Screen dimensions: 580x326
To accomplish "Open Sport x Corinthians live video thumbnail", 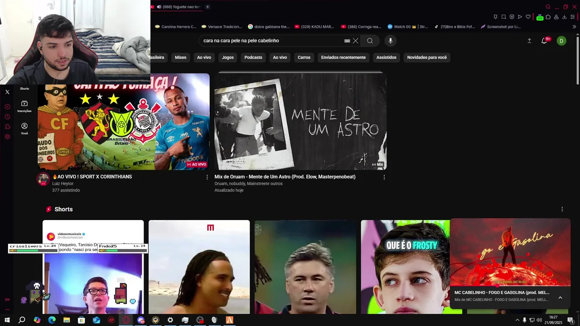I will 124,121.
